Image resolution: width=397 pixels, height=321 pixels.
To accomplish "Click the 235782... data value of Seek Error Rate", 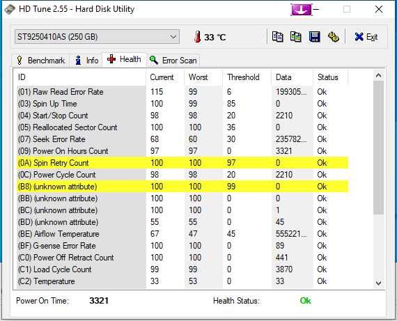I will [291, 139].
